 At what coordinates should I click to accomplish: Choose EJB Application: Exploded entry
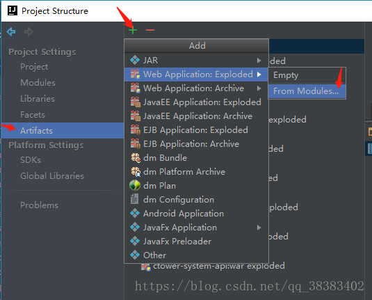click(196, 130)
